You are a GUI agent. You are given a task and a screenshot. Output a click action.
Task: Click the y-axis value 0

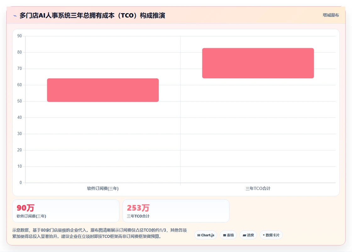pyautogui.click(x=21, y=183)
